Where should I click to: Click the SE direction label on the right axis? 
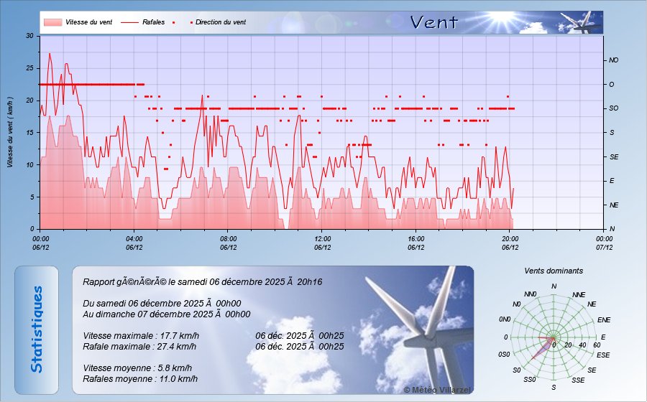pyautogui.click(x=613, y=156)
